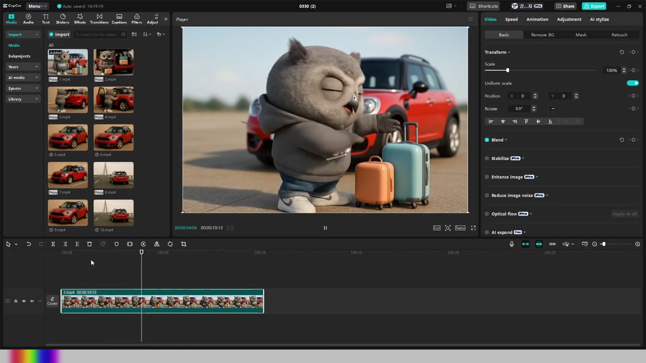Click the Rotate clip icon

pyautogui.click(x=170, y=244)
